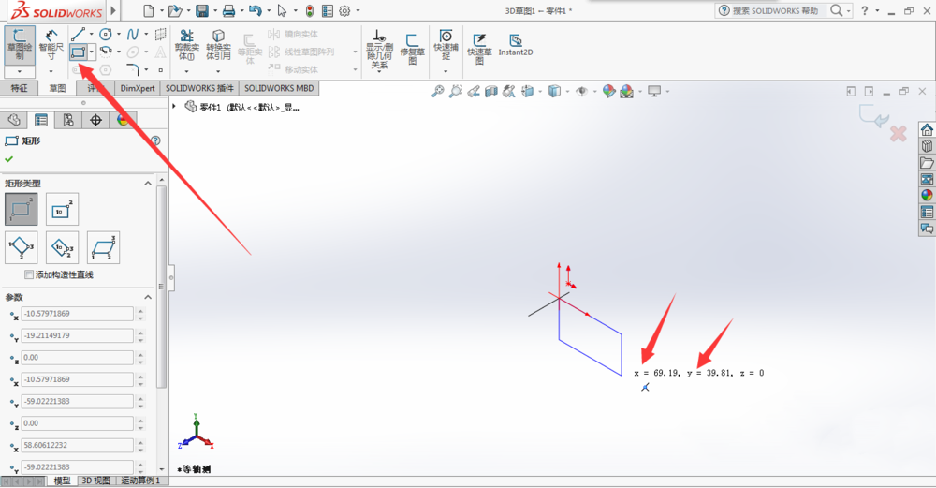This screenshot has width=936, height=488.
Task: Choose the Center Rectangle type button
Action: point(62,209)
